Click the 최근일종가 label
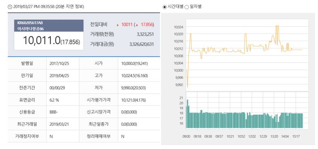Image resolution: width=318 pixels, height=149 pixels. pyautogui.click(x=99, y=124)
